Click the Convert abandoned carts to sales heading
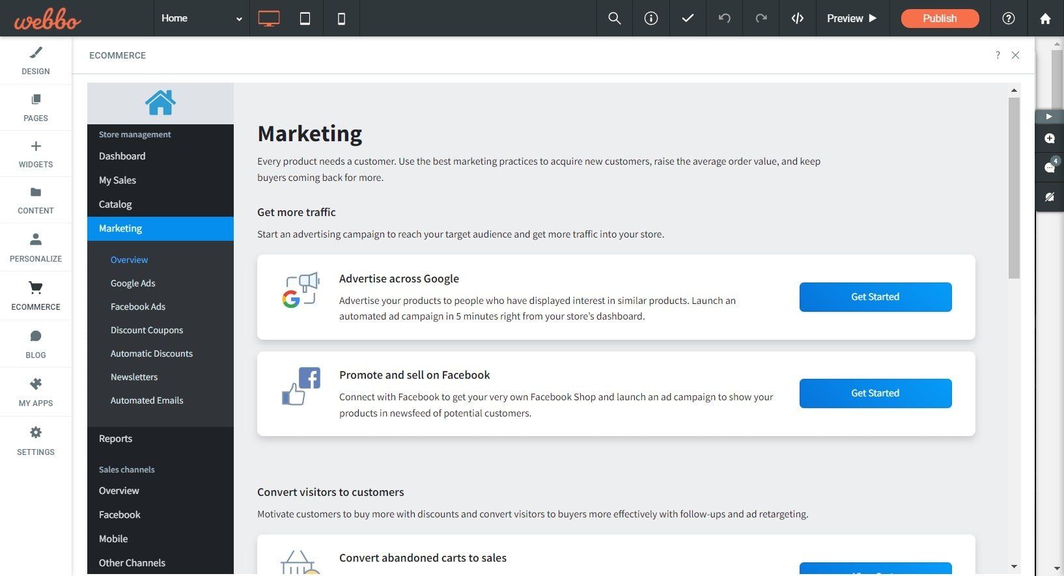Screen dimensions: 1064x576 (x=423, y=558)
